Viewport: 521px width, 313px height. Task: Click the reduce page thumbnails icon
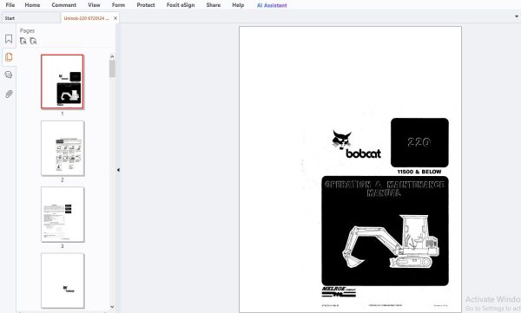[33, 41]
